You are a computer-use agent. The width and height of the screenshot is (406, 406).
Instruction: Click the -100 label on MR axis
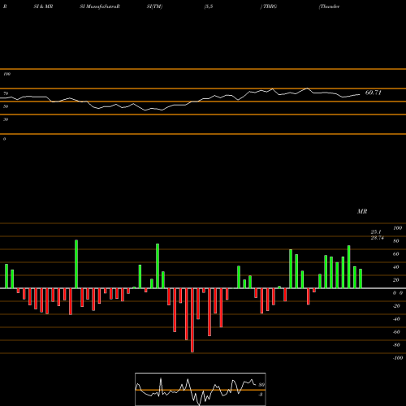(x=398, y=358)
